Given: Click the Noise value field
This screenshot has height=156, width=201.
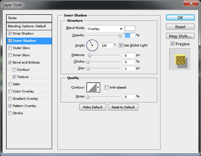Looking at the screenshot, I should click(129, 97).
